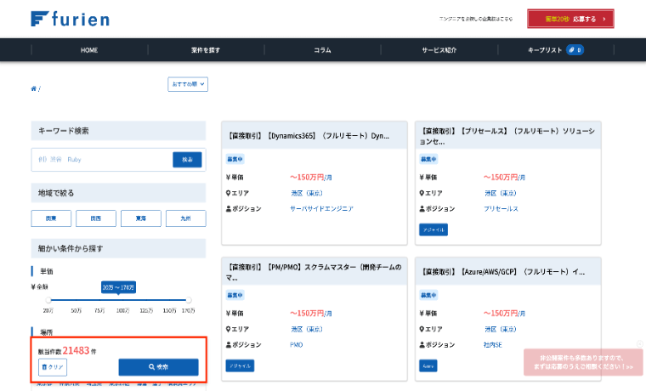
Task: Filter by the 九州 region button
Action: coord(186,218)
